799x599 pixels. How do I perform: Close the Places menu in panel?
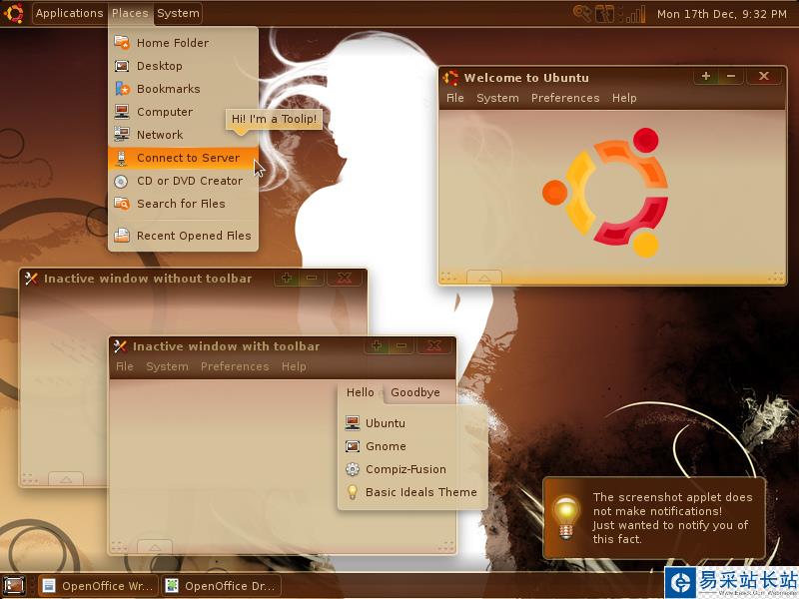[x=130, y=13]
